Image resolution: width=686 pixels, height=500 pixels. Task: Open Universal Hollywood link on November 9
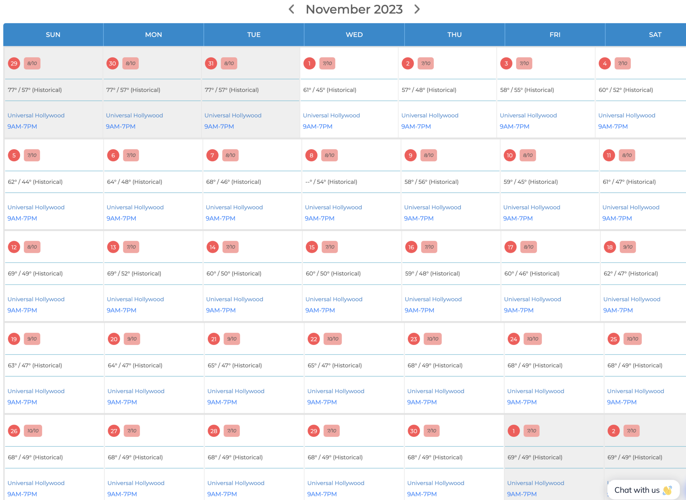pyautogui.click(x=432, y=207)
